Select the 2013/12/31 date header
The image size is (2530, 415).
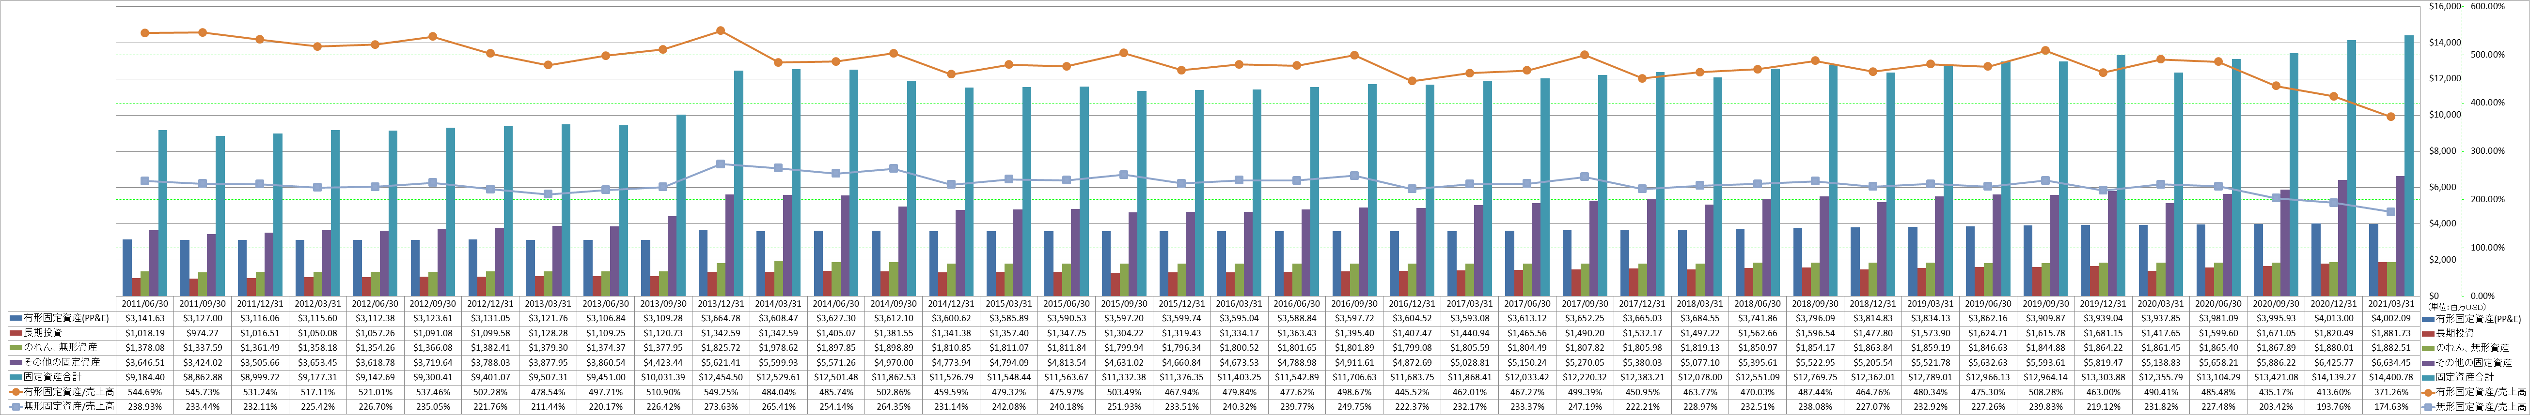coord(721,304)
